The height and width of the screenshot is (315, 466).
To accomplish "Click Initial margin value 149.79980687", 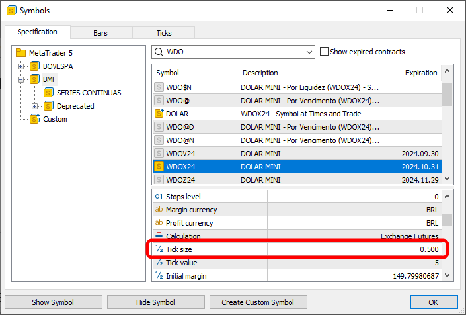I will coord(416,276).
